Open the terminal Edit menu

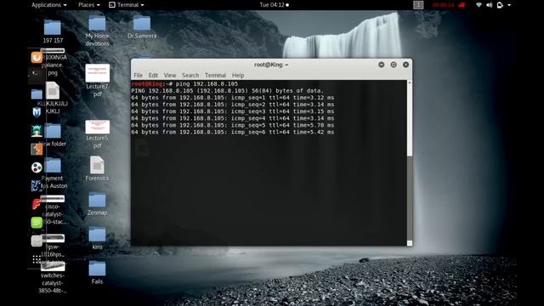pyautogui.click(x=153, y=76)
